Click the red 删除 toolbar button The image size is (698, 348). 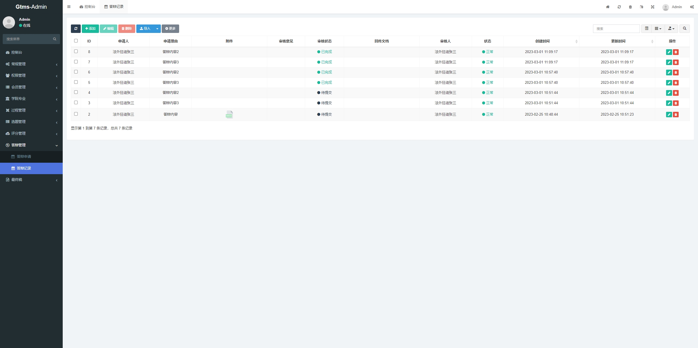click(x=127, y=29)
